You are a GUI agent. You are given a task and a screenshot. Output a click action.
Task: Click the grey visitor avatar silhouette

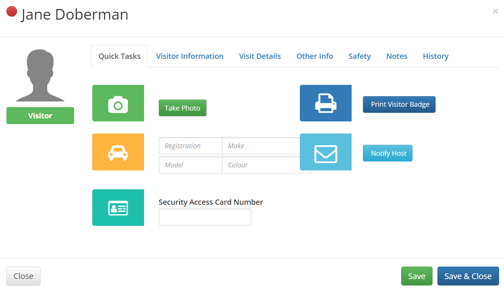click(40, 75)
